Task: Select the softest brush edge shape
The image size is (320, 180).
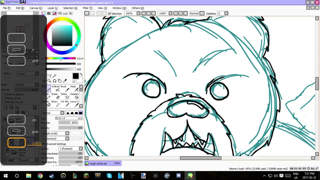Action: pos(68,113)
